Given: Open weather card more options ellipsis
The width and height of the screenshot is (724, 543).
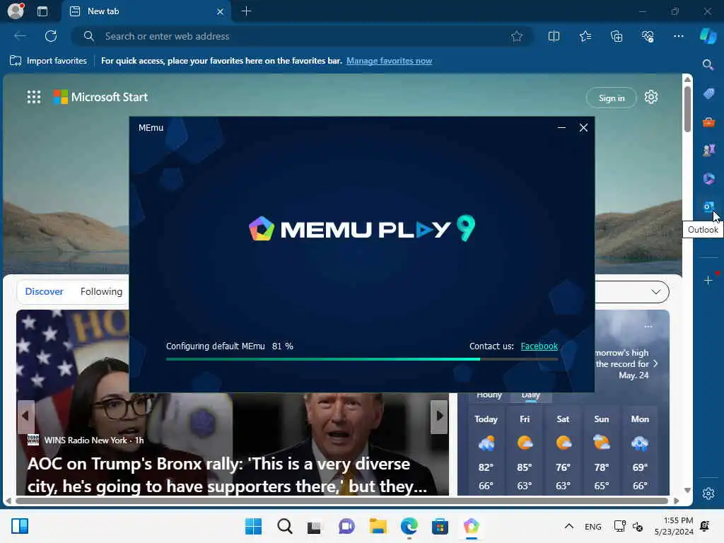Looking at the screenshot, I should (x=648, y=327).
